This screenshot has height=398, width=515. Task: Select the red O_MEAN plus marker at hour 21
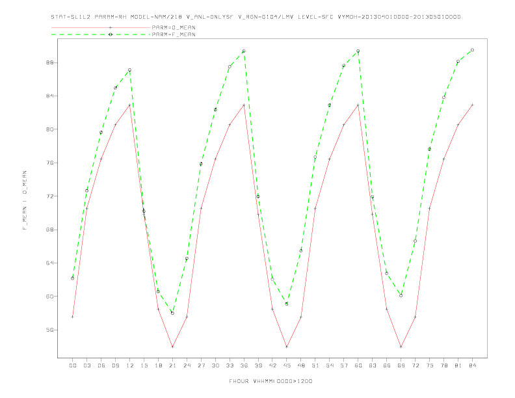(172, 347)
